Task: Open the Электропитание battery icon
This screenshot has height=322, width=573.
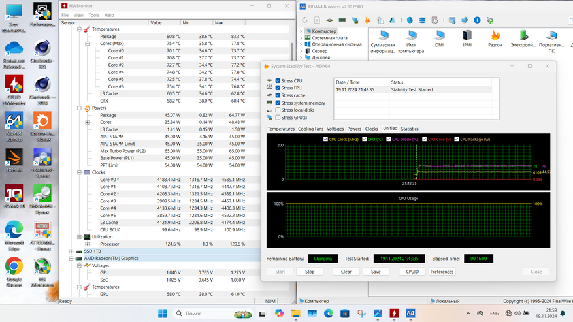Action: (523, 39)
